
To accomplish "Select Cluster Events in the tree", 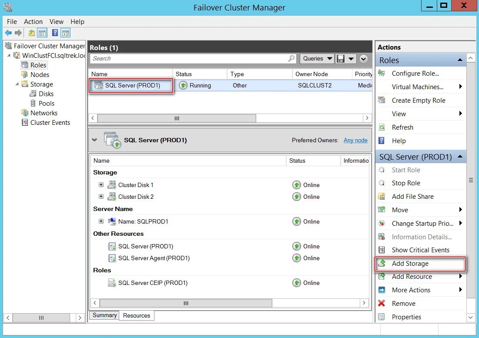I will pos(50,122).
